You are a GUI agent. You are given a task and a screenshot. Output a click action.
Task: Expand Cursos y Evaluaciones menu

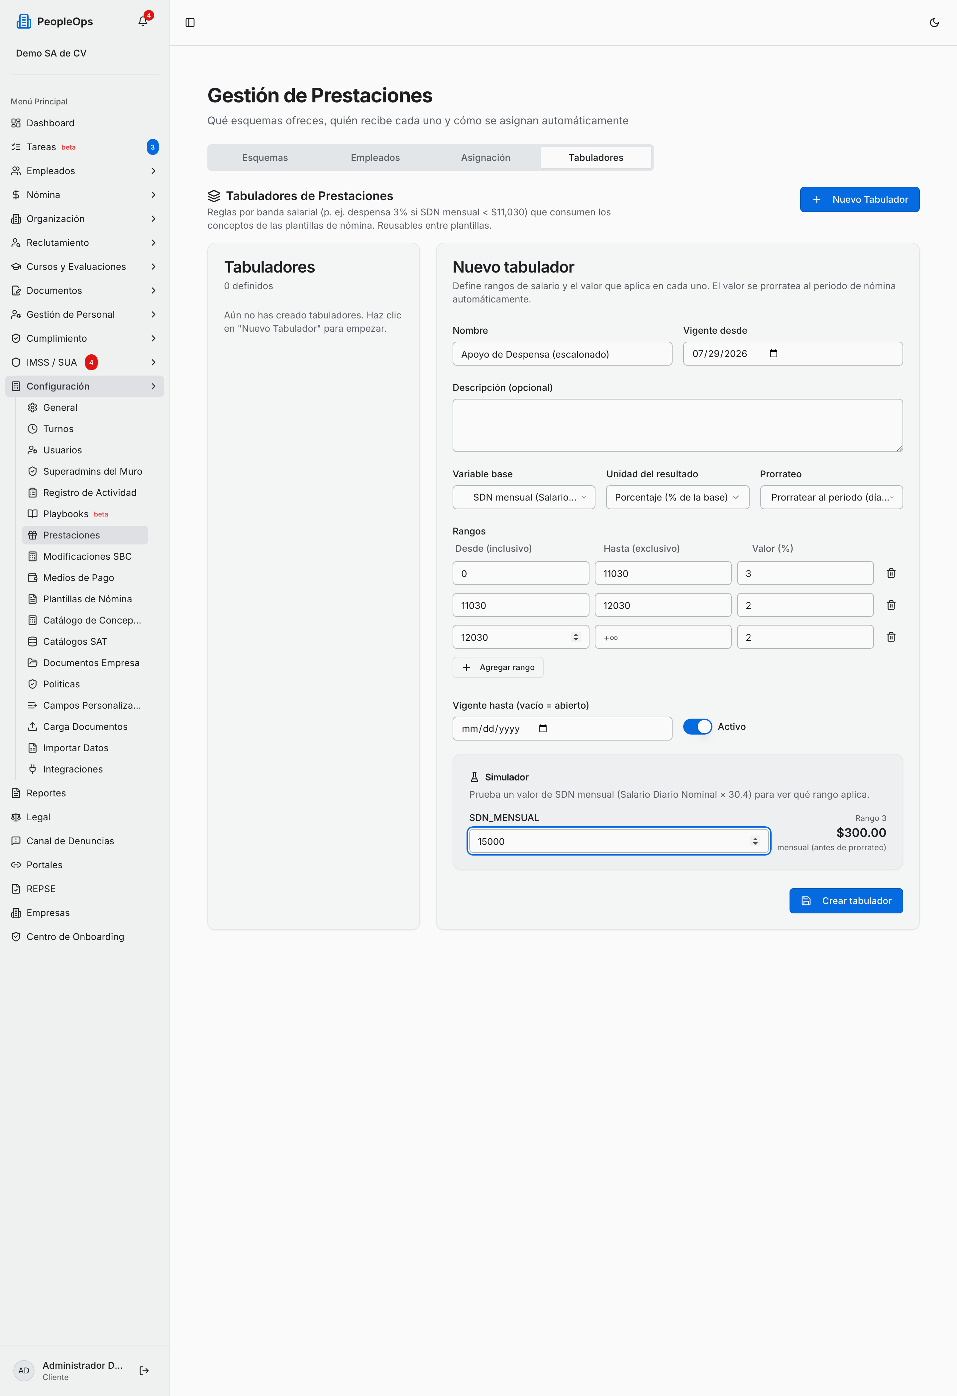[x=85, y=267]
